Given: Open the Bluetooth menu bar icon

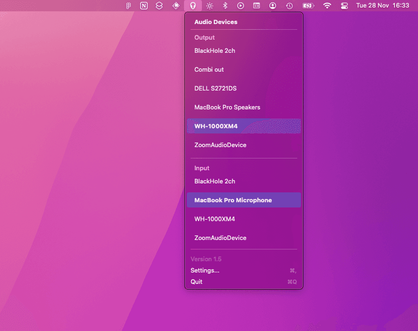Looking at the screenshot, I should coord(225,6).
